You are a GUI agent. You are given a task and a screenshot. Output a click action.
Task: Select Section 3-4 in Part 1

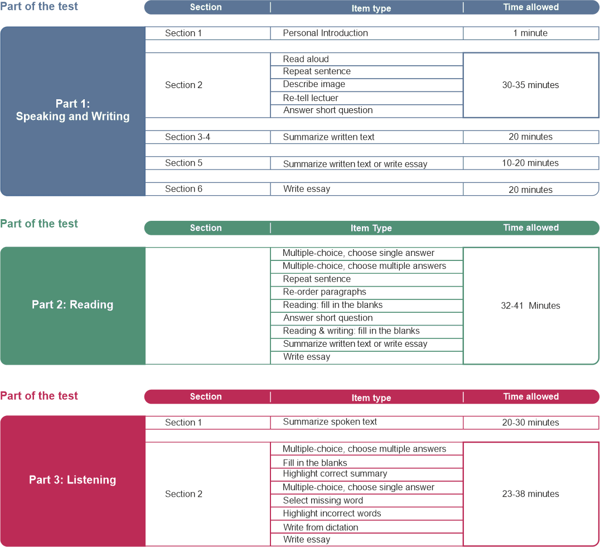click(x=187, y=137)
